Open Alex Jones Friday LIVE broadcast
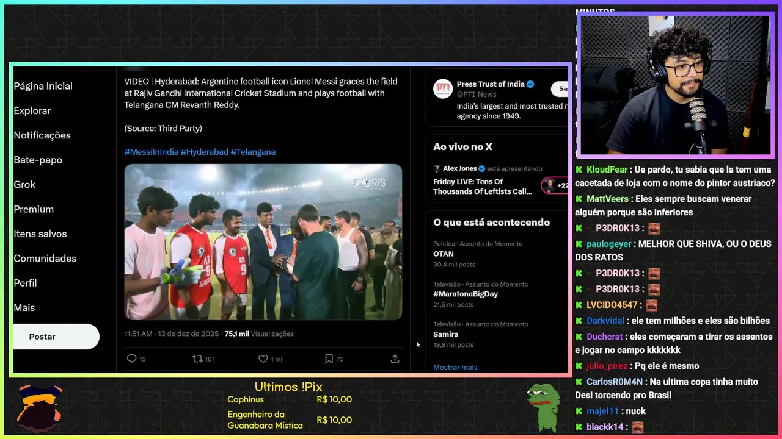This screenshot has width=782, height=439. tap(483, 186)
